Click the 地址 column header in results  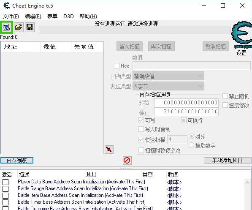[x=20, y=47]
